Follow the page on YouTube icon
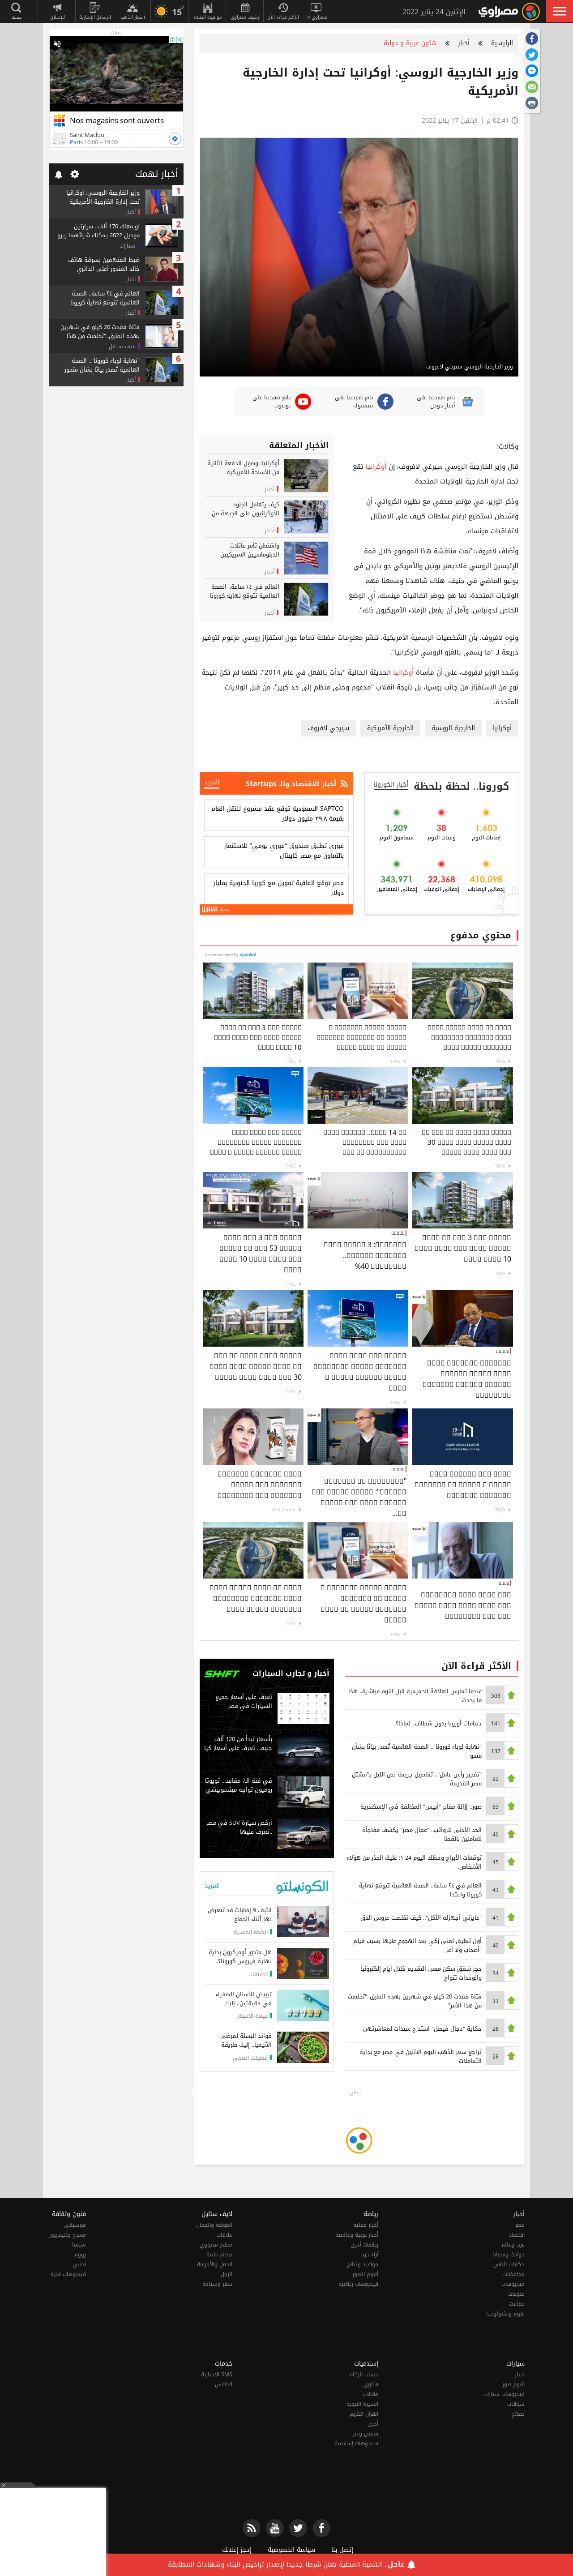 (x=303, y=402)
